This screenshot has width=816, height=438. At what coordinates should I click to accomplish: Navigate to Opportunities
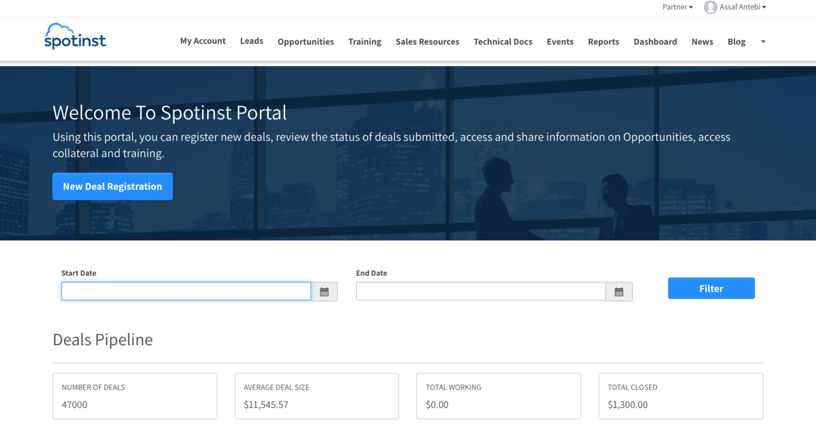(306, 42)
